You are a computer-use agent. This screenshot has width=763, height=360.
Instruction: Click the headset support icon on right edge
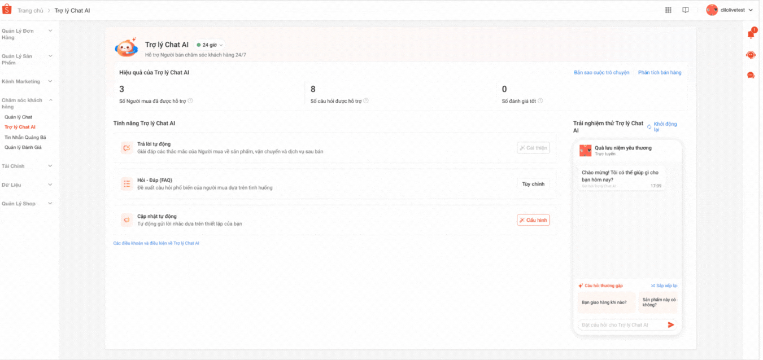tap(751, 55)
